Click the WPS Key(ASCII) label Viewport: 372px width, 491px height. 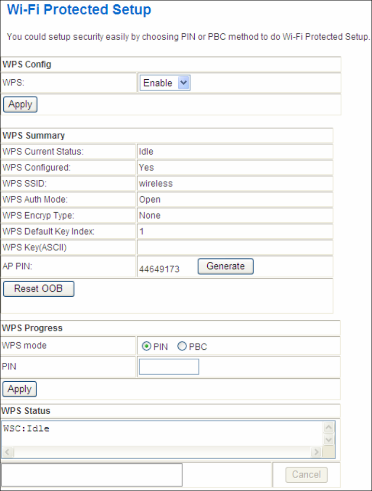point(34,247)
